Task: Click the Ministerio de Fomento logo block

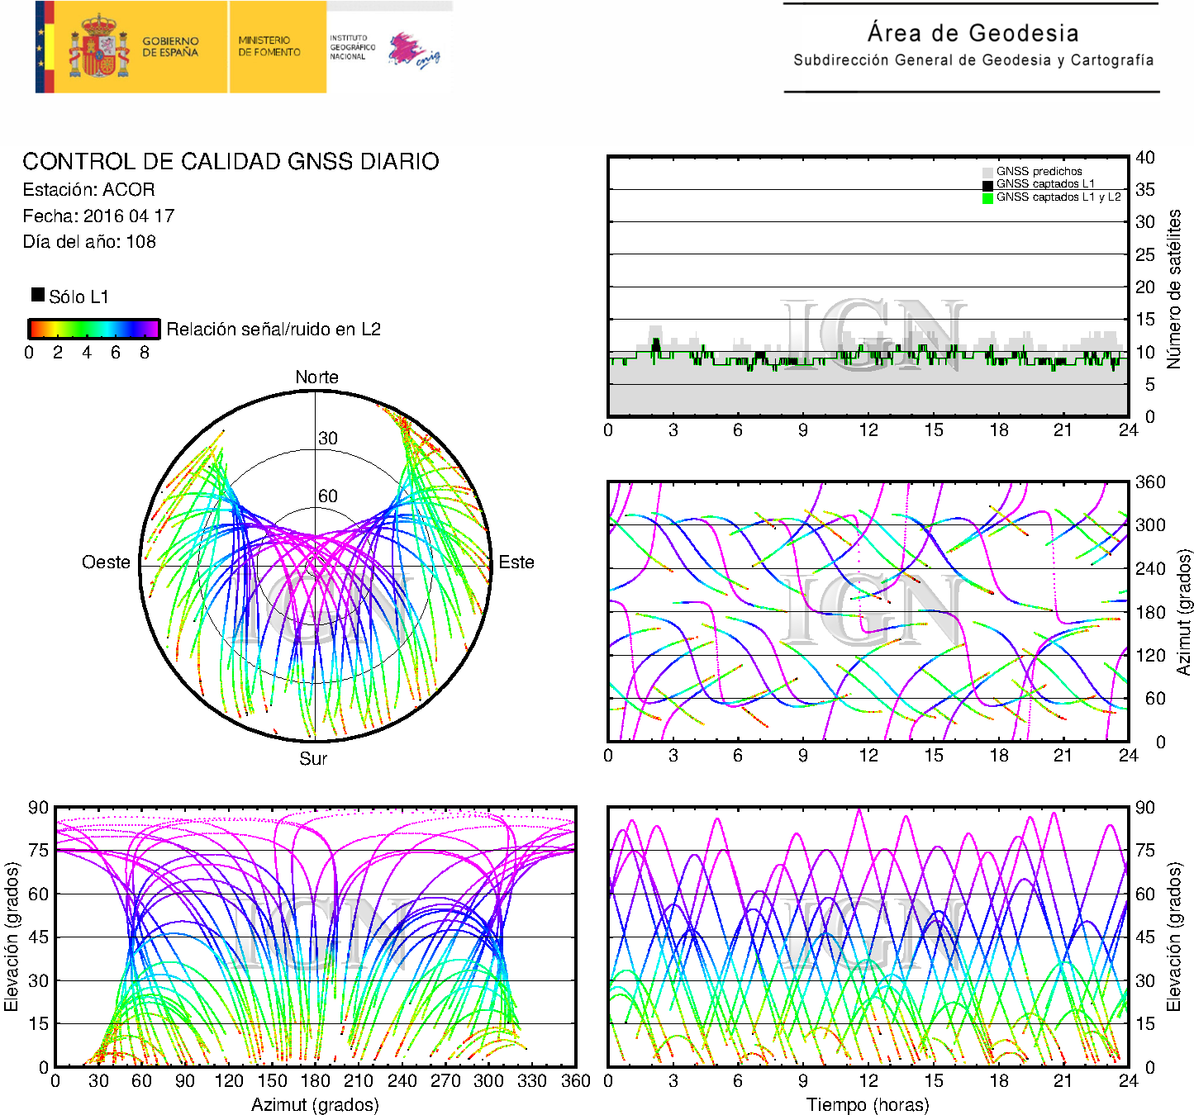Action: (x=277, y=47)
